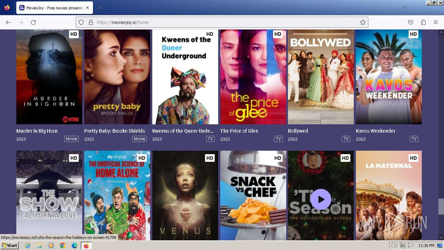Click Movie badge under Pretty Baby
444x250 pixels.
[139, 139]
